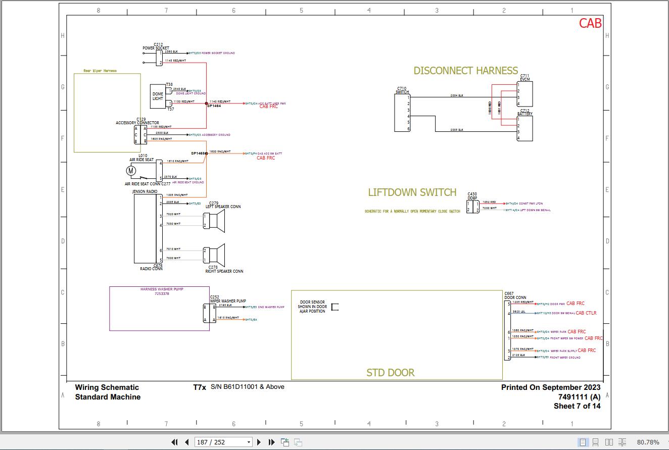Click the DOME LIGHT component box
The height and width of the screenshot is (450, 669).
point(158,96)
